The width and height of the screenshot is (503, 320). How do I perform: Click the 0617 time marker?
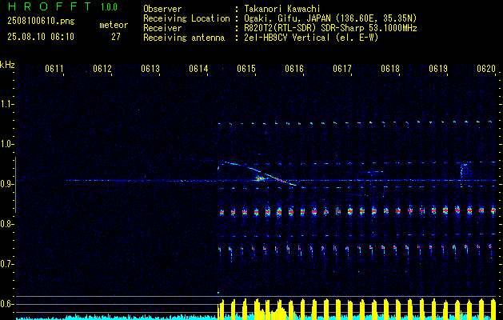pyautogui.click(x=342, y=68)
